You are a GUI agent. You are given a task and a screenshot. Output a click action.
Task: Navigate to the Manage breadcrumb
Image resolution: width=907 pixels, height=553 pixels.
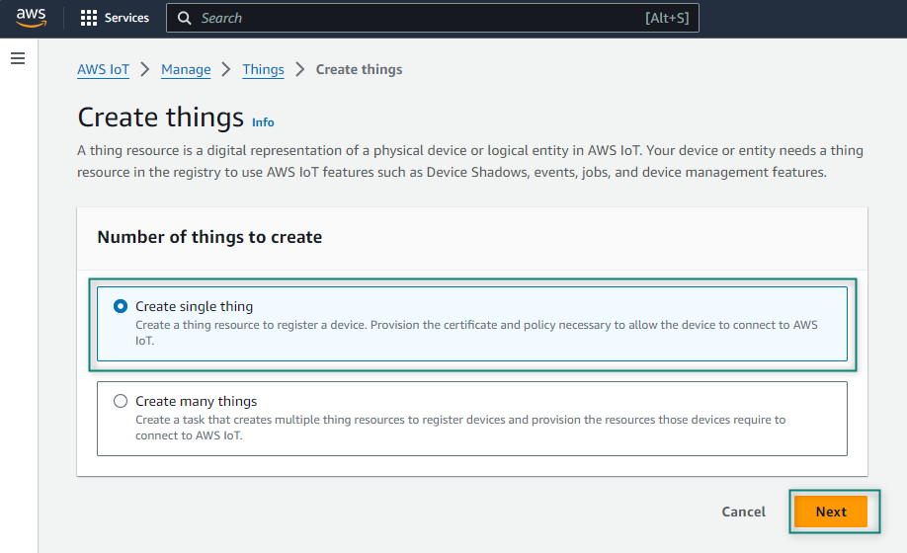click(x=186, y=69)
